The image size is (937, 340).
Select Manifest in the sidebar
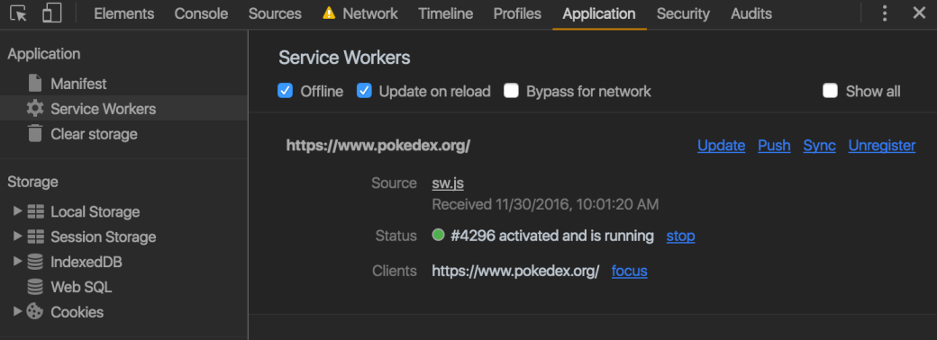pyautogui.click(x=78, y=85)
